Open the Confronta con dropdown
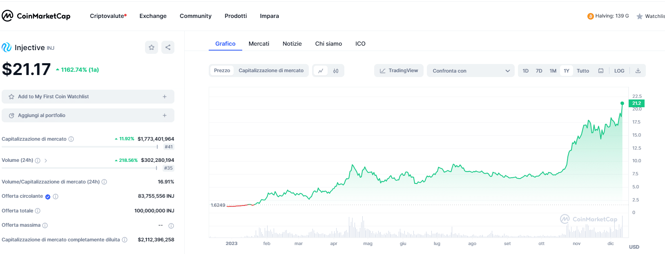The height and width of the screenshot is (254, 665). coord(471,71)
